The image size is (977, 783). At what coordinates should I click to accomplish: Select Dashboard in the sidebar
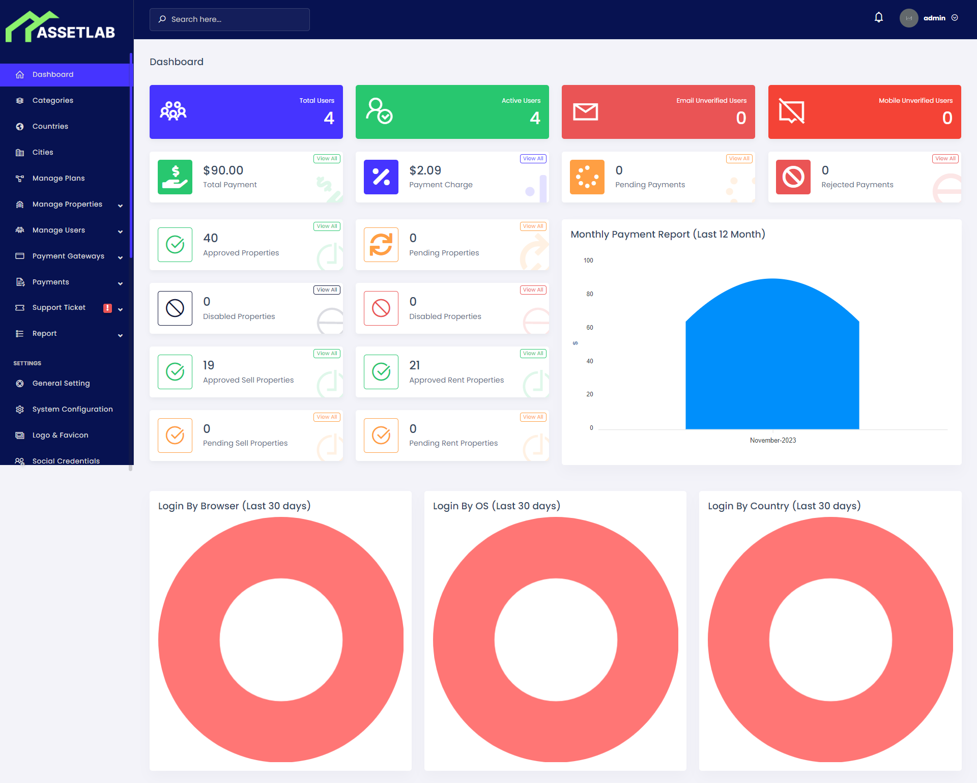(52, 74)
